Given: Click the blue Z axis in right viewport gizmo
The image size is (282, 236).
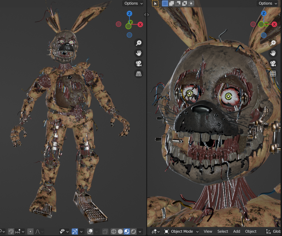Looking at the screenshot, I should pyautogui.click(x=264, y=13).
